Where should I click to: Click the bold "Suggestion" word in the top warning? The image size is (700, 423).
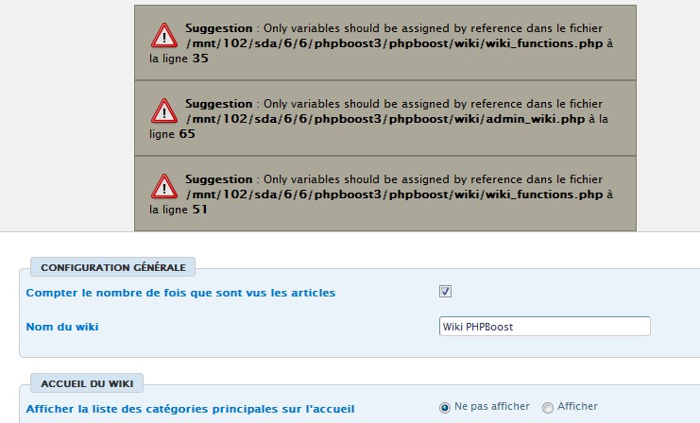(218, 28)
